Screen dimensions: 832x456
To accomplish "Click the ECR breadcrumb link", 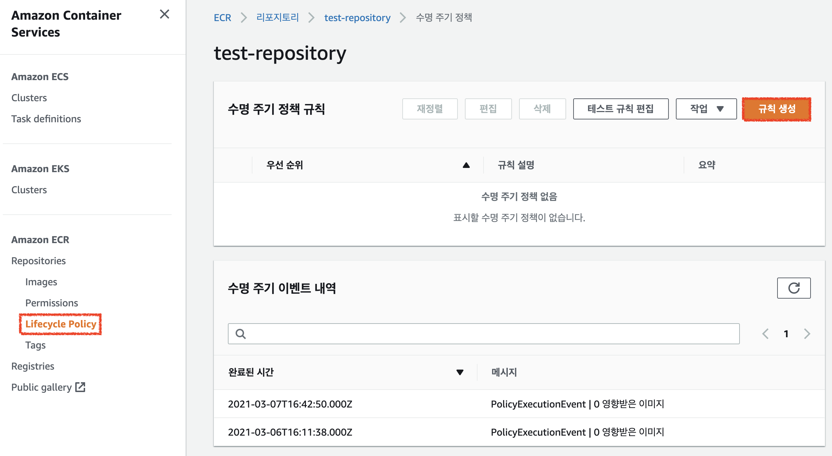I will pos(222,18).
